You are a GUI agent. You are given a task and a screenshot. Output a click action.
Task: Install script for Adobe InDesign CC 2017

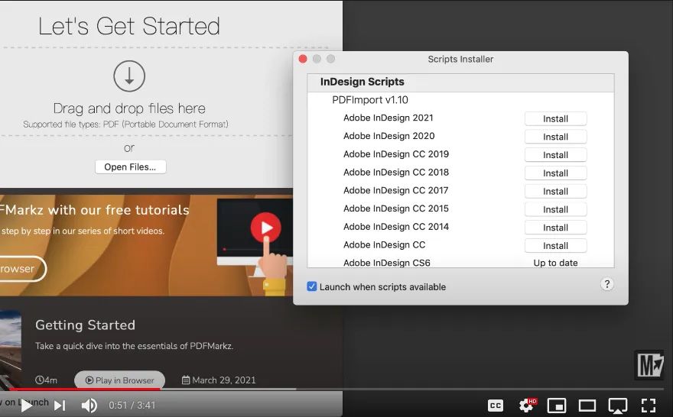[555, 191]
